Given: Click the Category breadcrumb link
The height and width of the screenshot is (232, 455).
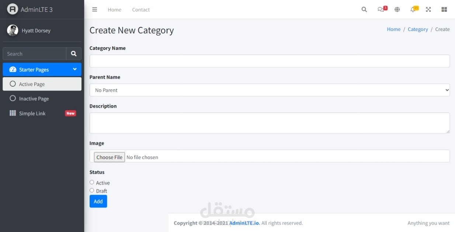Looking at the screenshot, I should (418, 30).
